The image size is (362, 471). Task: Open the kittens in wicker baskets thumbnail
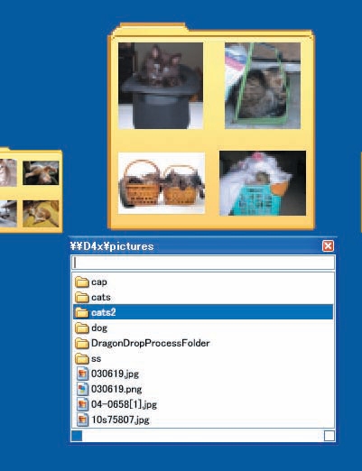pyautogui.click(x=162, y=183)
